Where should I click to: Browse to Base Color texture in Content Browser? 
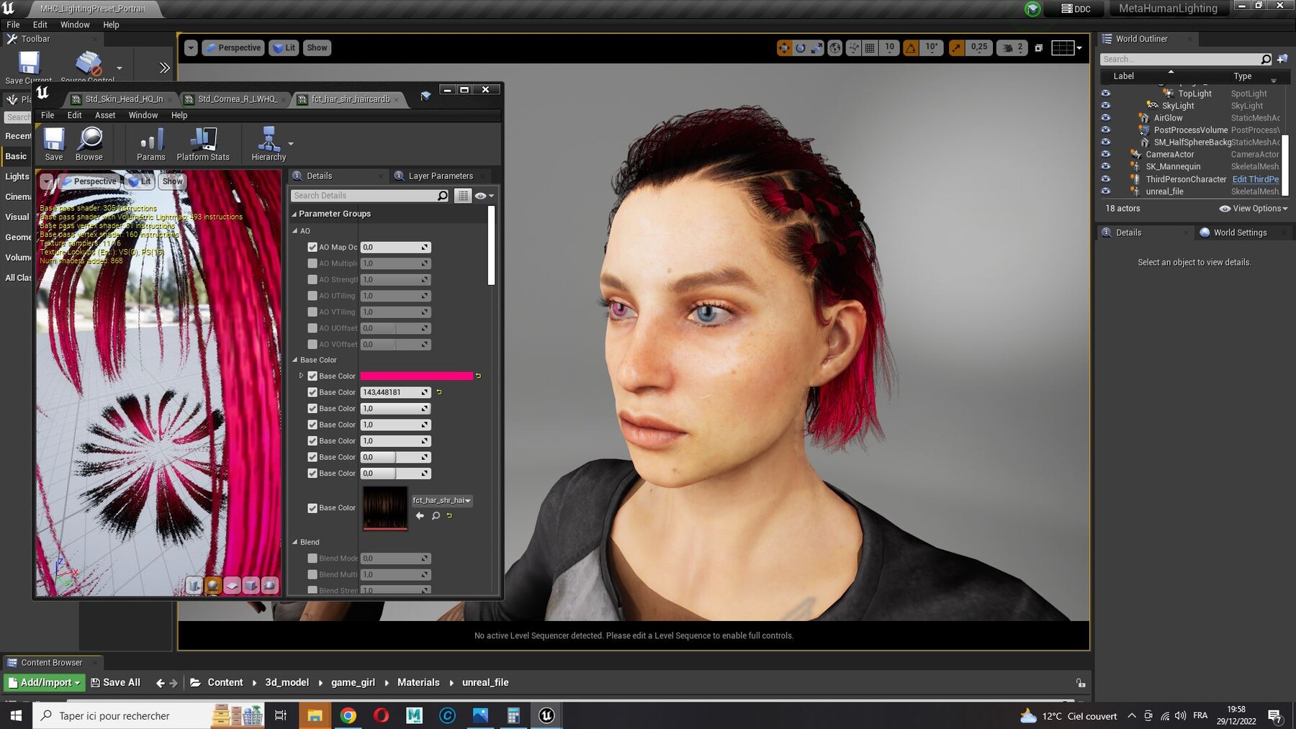[x=436, y=515]
